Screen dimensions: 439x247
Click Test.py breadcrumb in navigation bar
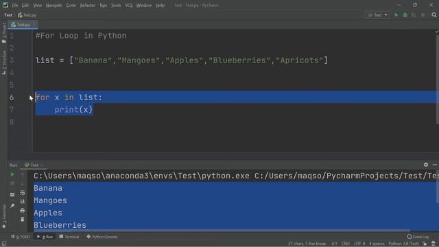(27, 15)
